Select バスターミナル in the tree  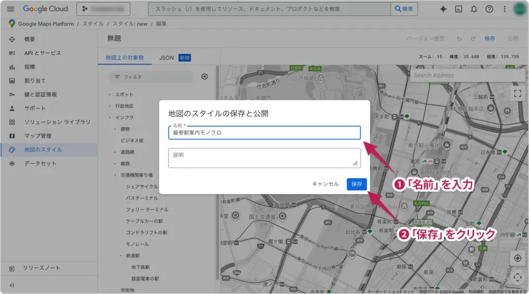[142, 198]
